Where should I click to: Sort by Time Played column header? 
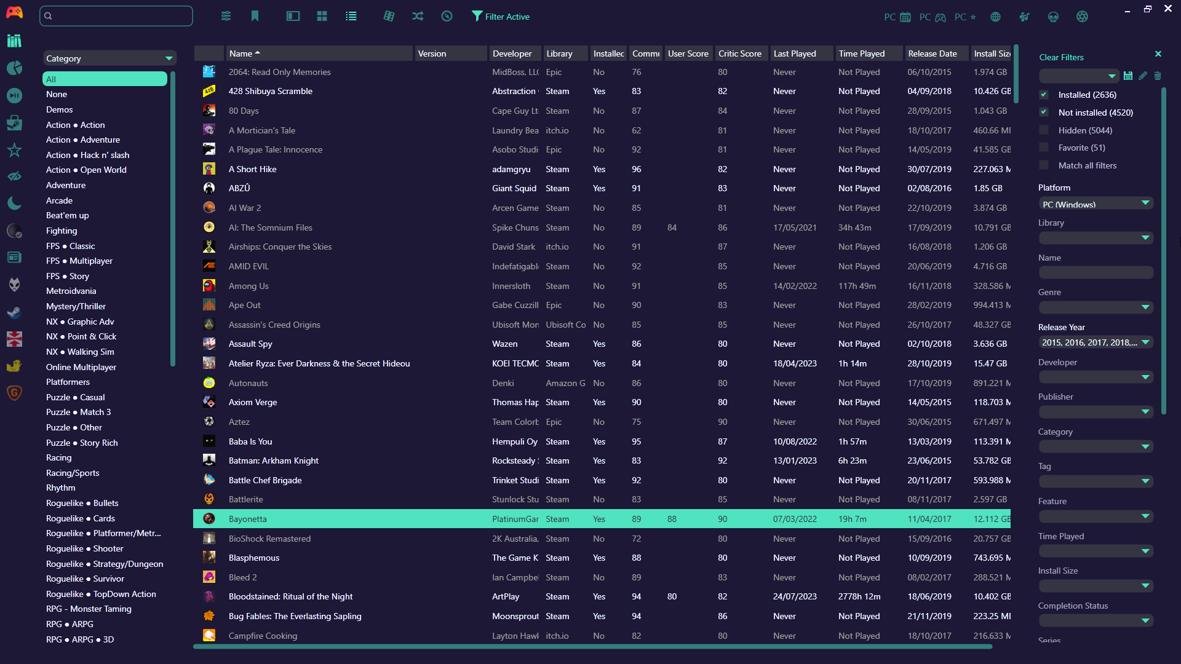869,53
